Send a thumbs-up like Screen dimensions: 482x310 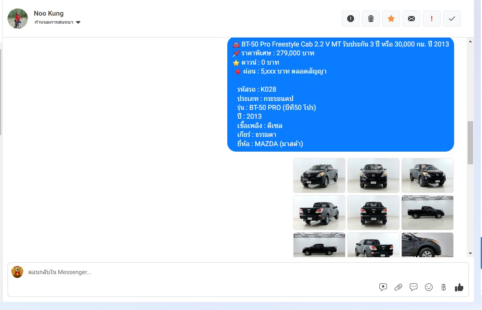pyautogui.click(x=459, y=287)
